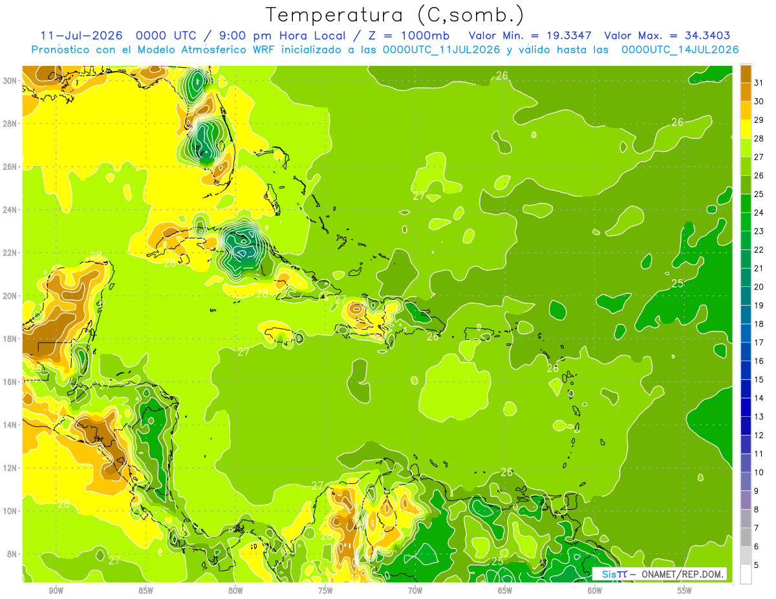The height and width of the screenshot is (599, 776).
Task: Click the color scale value '16'
Action: tap(759, 361)
